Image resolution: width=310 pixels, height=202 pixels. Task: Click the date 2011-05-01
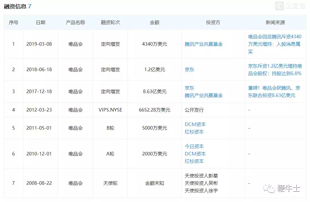(39, 128)
